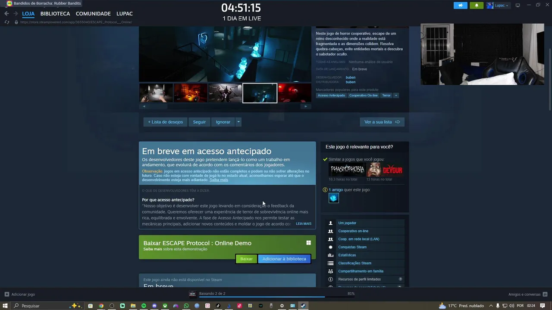Open the buben developer link

click(351, 77)
